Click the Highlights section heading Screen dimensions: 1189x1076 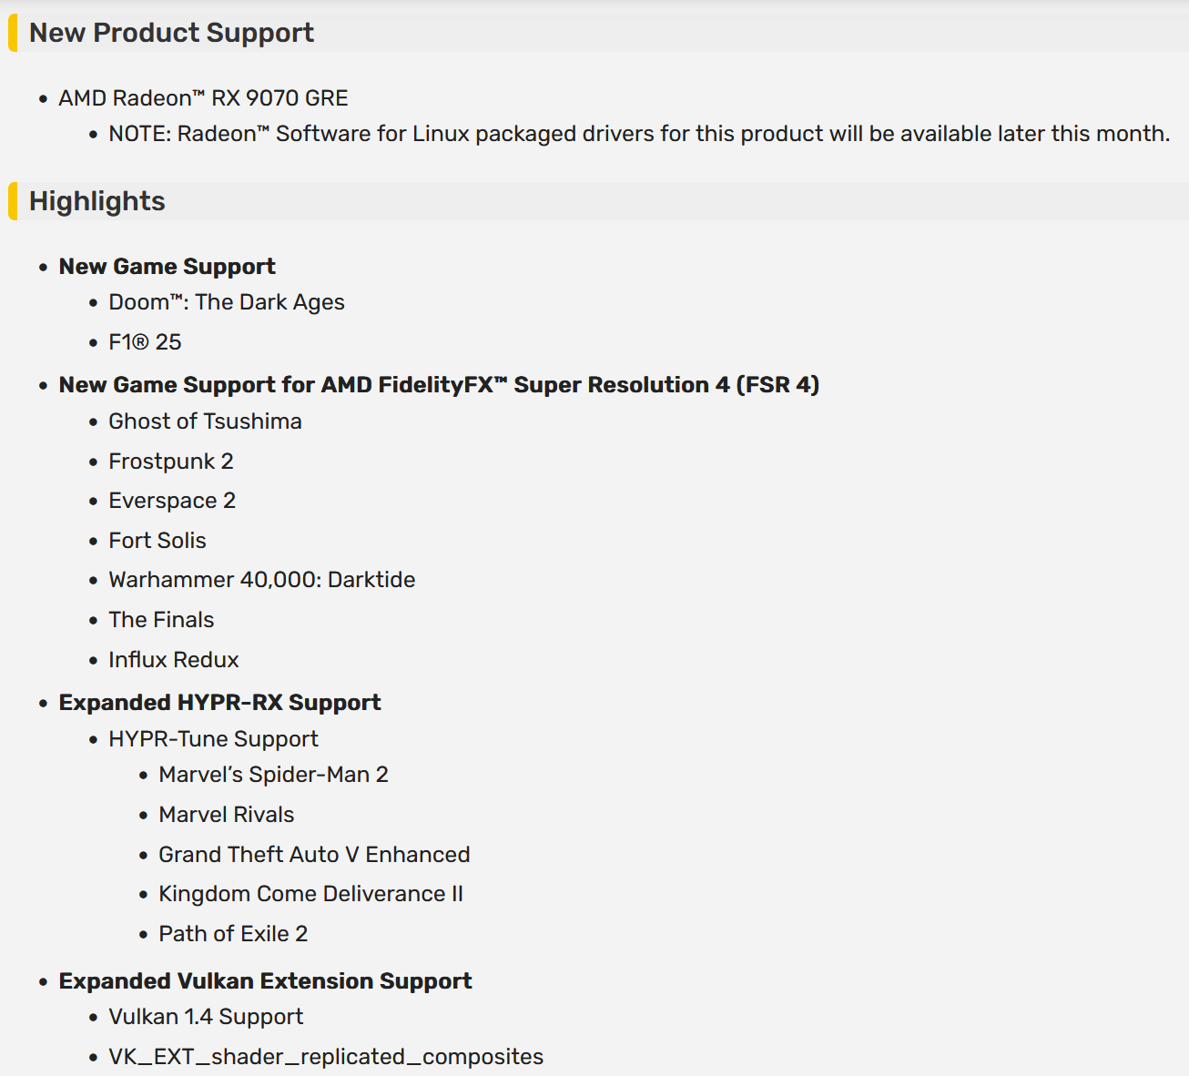97,201
